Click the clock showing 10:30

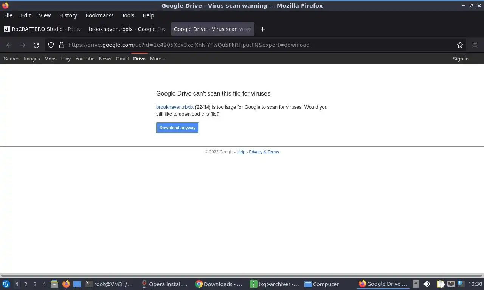475,284
